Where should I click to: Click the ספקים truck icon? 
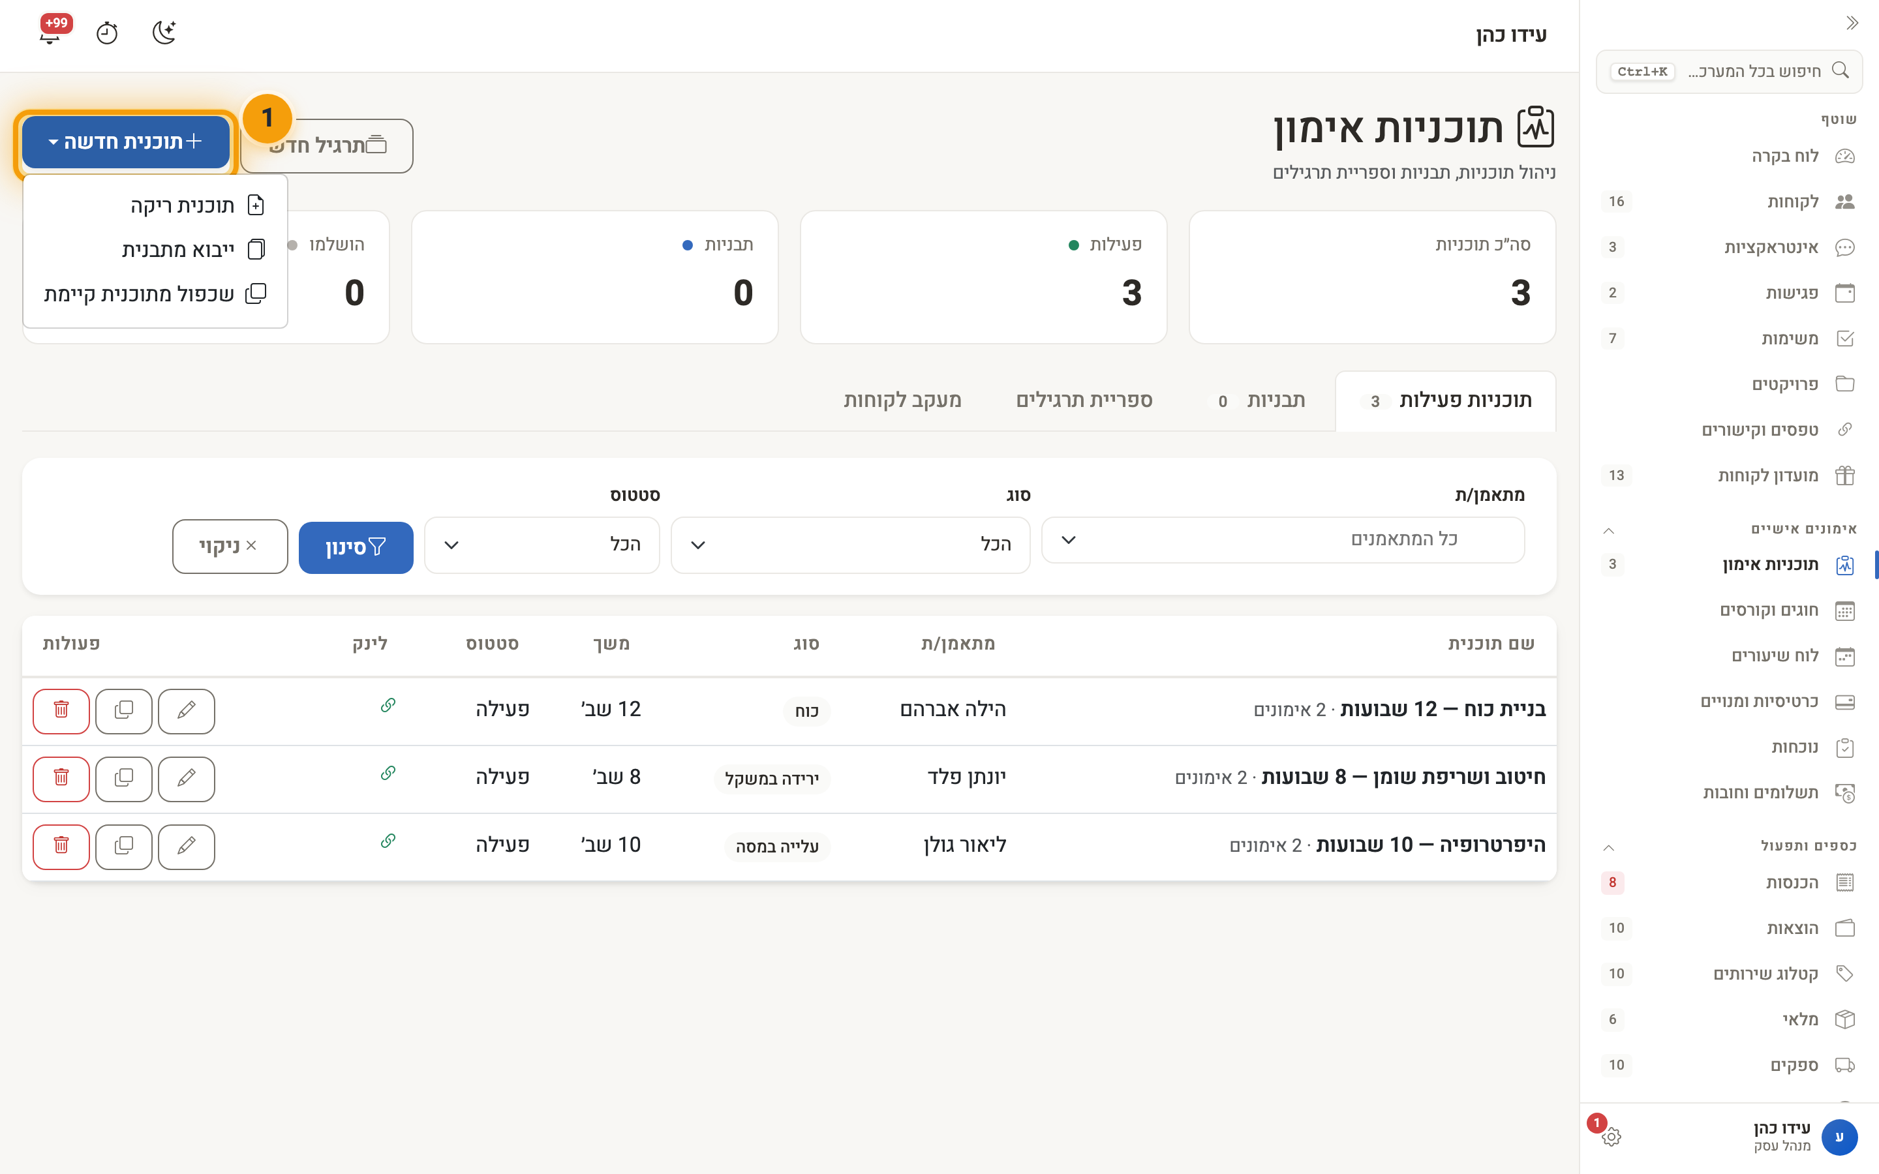[x=1845, y=1065]
